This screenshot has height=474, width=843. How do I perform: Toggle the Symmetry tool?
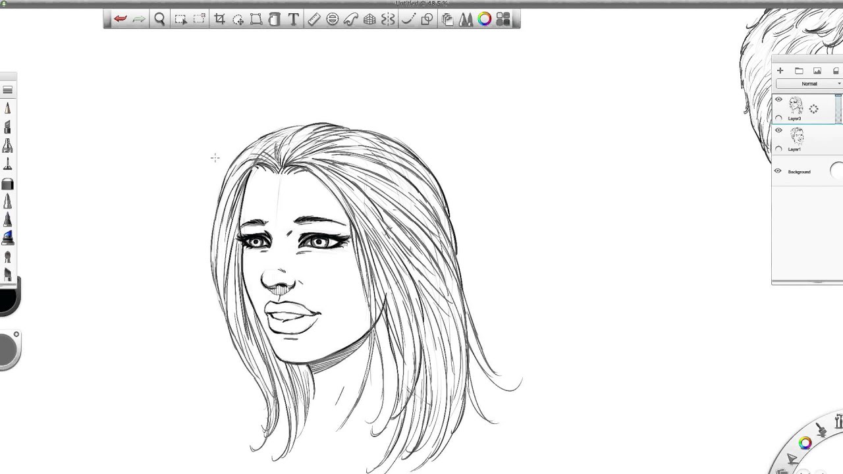(x=388, y=19)
